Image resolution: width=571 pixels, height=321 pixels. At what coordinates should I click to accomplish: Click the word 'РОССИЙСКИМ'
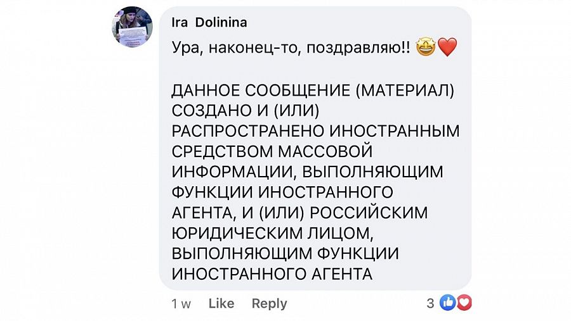[369, 213]
